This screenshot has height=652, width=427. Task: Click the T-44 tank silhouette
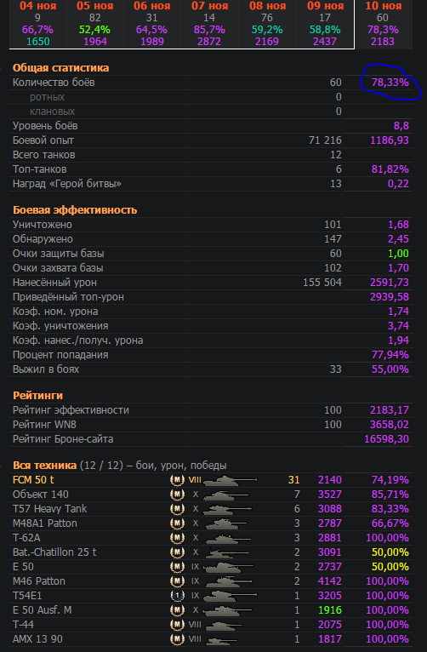[x=225, y=626]
